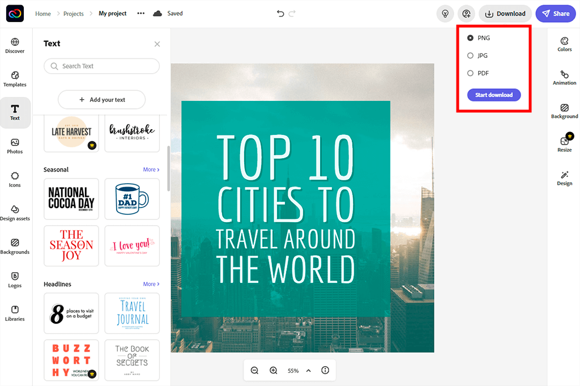Select the JPG format option

[x=470, y=56]
